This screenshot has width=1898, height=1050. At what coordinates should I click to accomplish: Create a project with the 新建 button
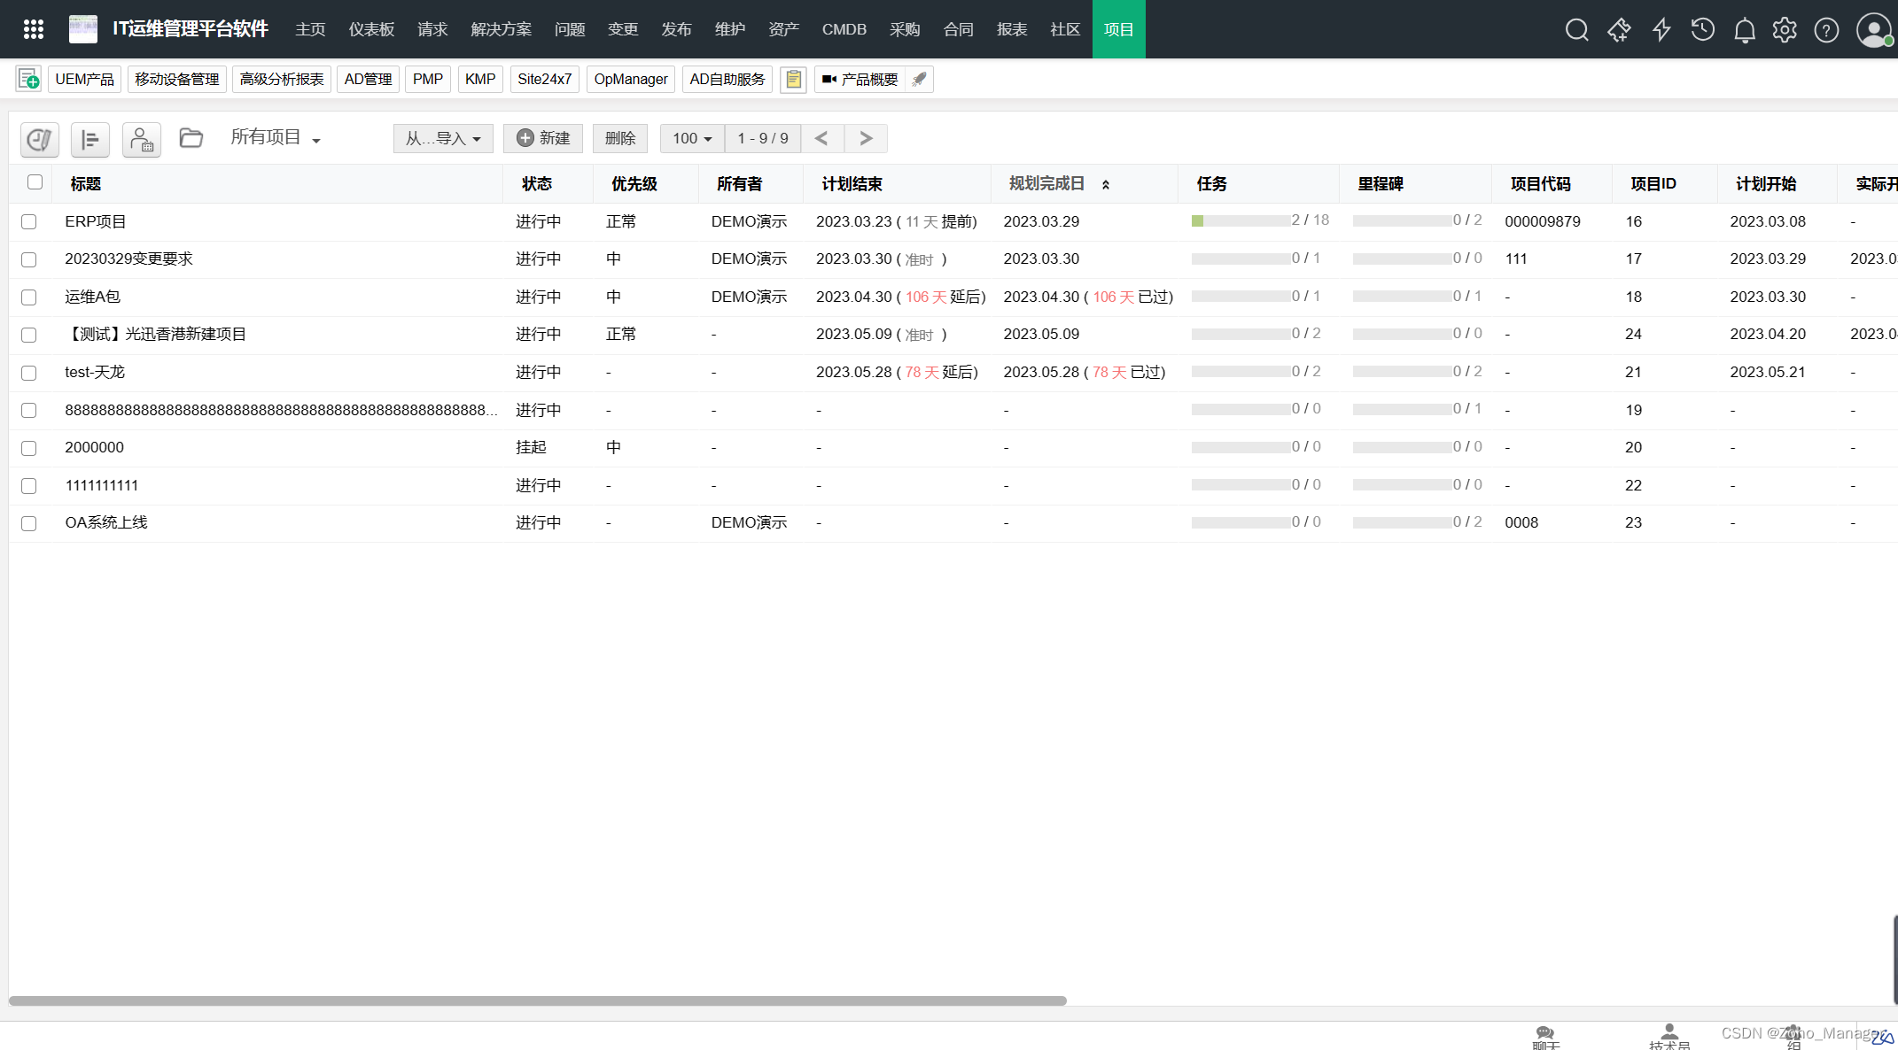pyautogui.click(x=543, y=138)
